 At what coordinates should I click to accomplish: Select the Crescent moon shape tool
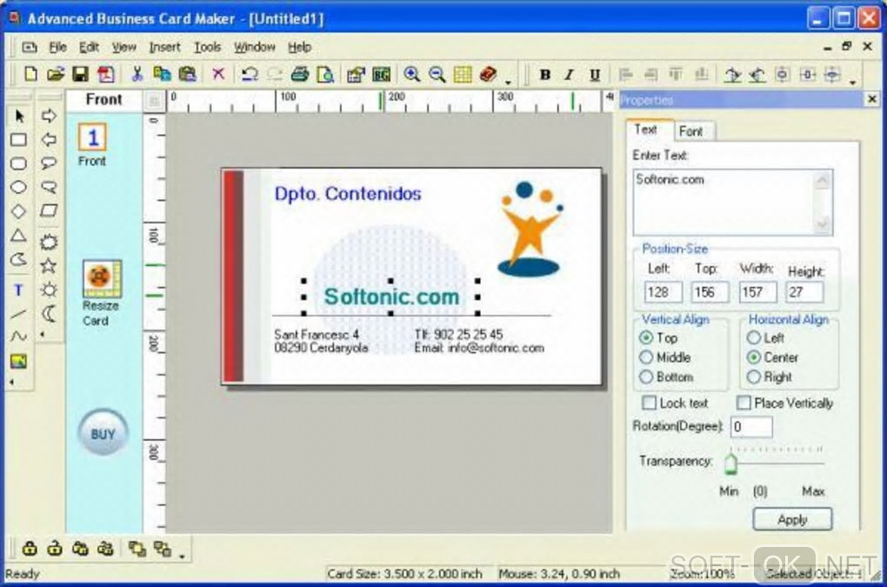coord(49,313)
